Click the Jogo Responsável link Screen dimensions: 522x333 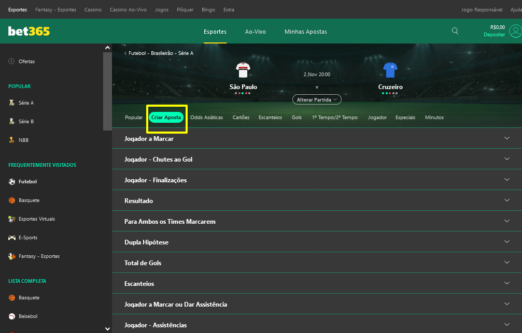click(x=482, y=10)
